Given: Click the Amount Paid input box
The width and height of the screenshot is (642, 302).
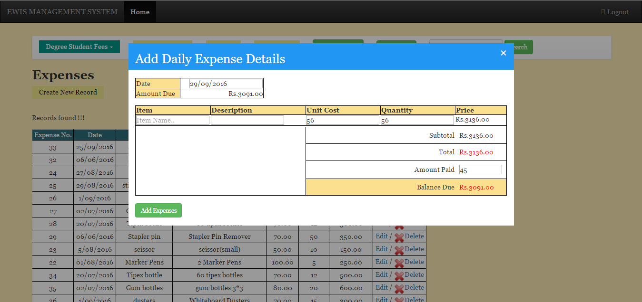Looking at the screenshot, I should (480, 169).
